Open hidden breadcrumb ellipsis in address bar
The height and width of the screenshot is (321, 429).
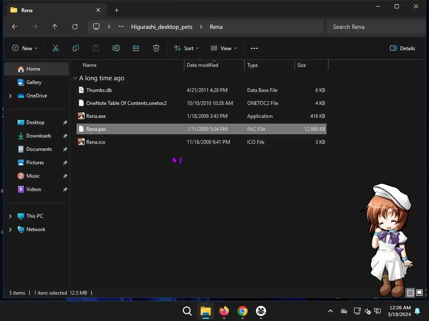(121, 27)
